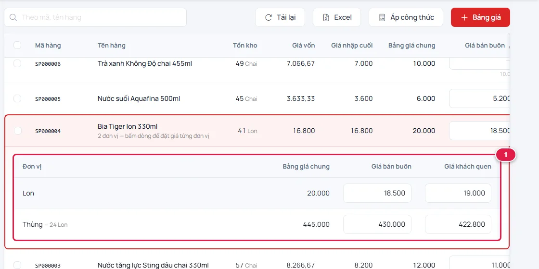This screenshot has width=539, height=269.
Task: Click the Giá vốn column header
Action: tap(304, 45)
